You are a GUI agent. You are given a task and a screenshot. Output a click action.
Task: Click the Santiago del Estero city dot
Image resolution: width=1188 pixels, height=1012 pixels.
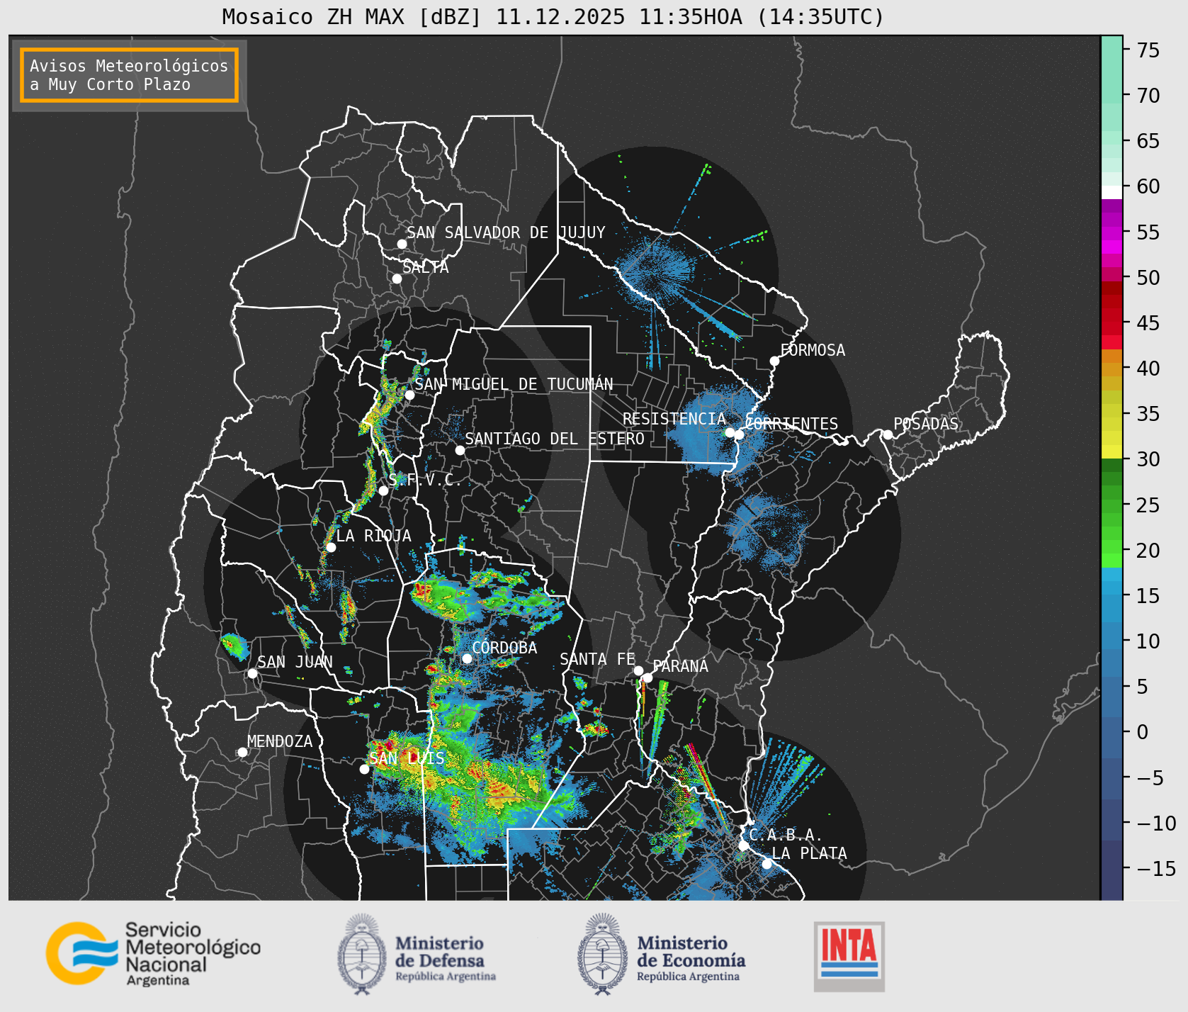click(x=460, y=450)
